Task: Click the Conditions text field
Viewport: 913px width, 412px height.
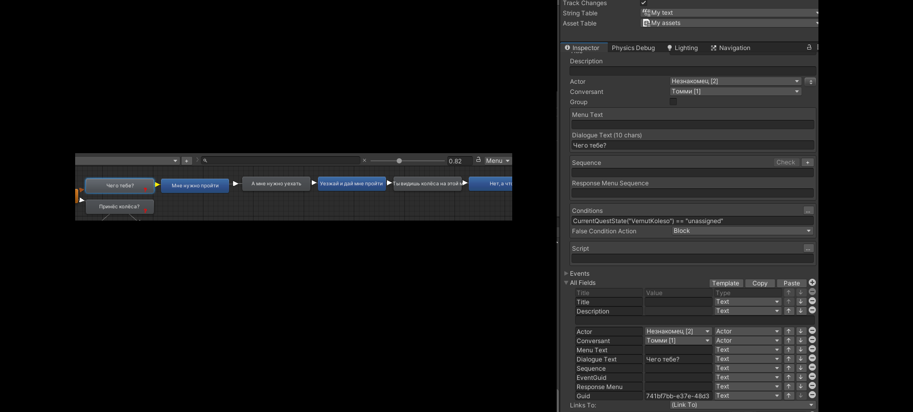Action: click(693, 221)
